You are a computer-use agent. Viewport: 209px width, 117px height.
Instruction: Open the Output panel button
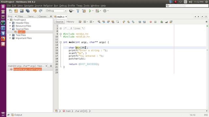pyautogui.click(x=17, y=115)
